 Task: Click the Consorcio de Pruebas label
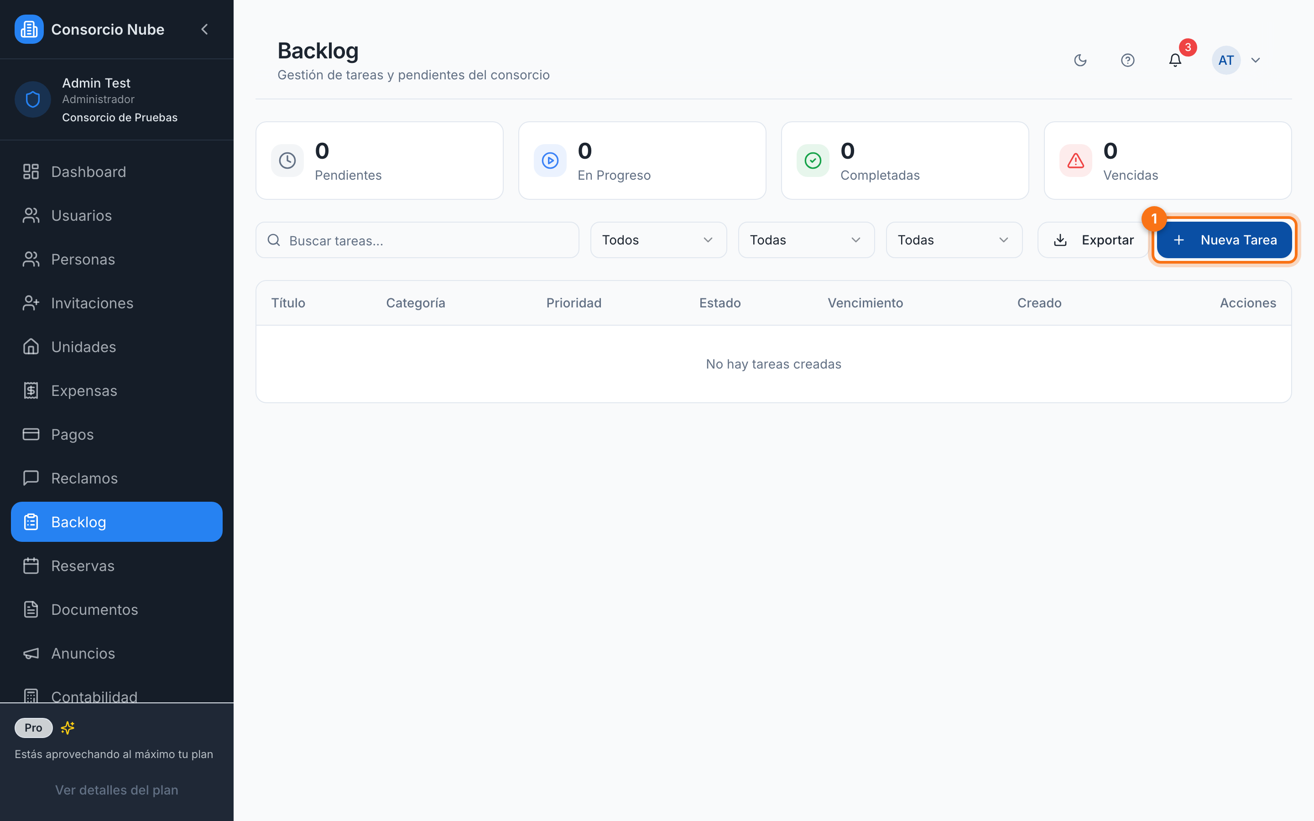tap(120, 117)
